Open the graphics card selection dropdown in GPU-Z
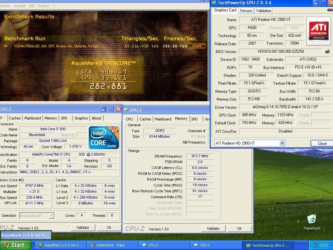333x250 pixels. [x=282, y=143]
